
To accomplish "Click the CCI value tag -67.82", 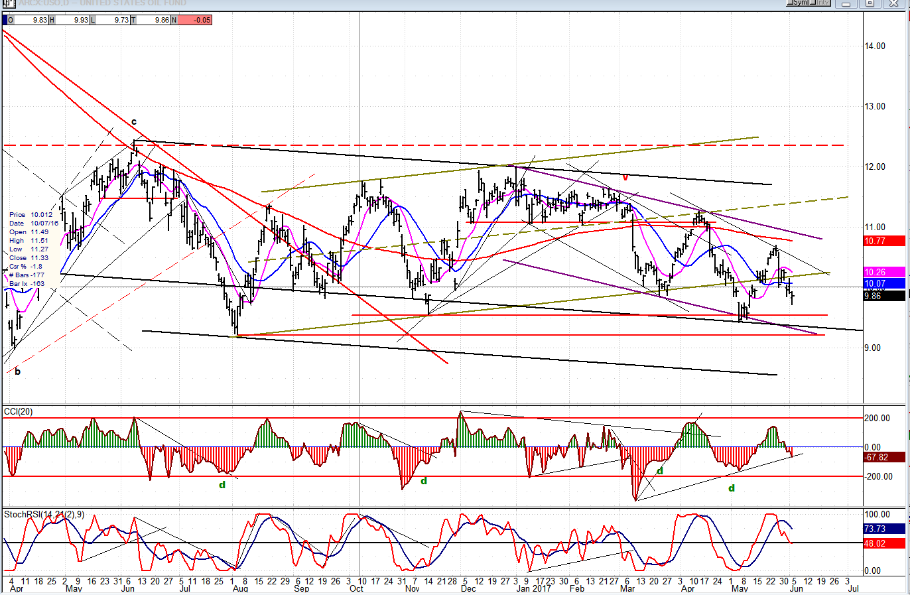I will tap(884, 457).
